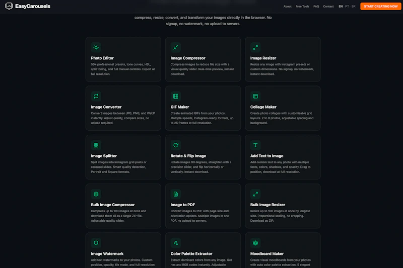The image size is (403, 268).
Task: Click the Image Converter description about JPG, PNG, WebP
Action: pos(123,118)
